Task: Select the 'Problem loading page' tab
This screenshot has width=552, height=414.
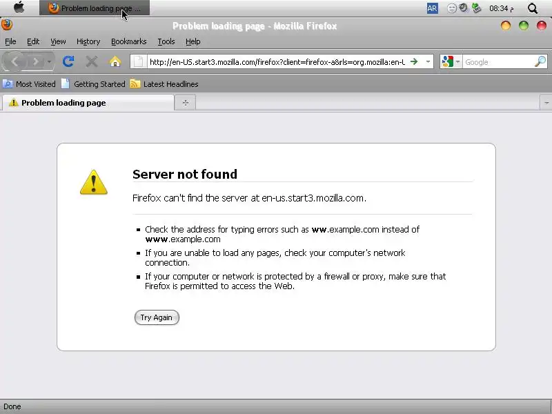Action: pyautogui.click(x=88, y=103)
